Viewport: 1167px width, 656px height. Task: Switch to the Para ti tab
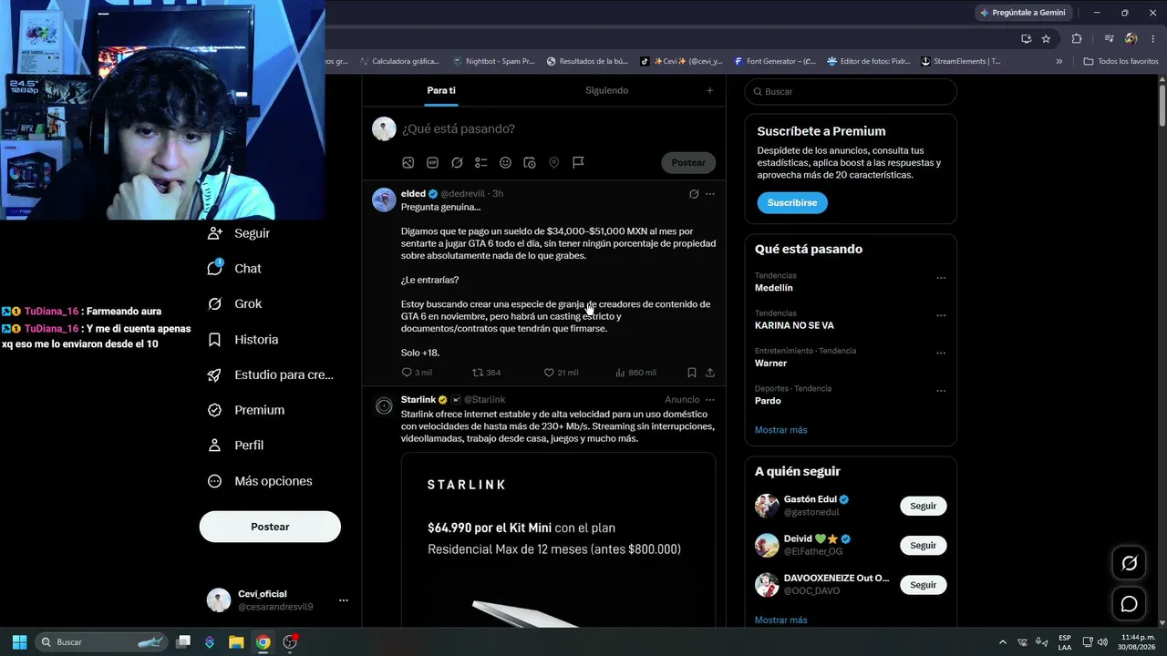click(x=441, y=90)
